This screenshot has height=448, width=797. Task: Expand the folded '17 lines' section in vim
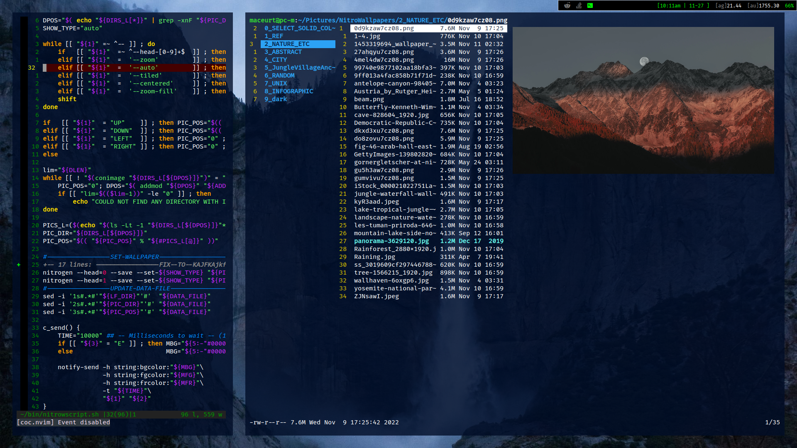(x=134, y=265)
